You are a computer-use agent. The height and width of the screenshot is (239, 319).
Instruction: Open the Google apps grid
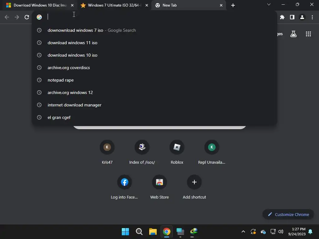click(308, 34)
